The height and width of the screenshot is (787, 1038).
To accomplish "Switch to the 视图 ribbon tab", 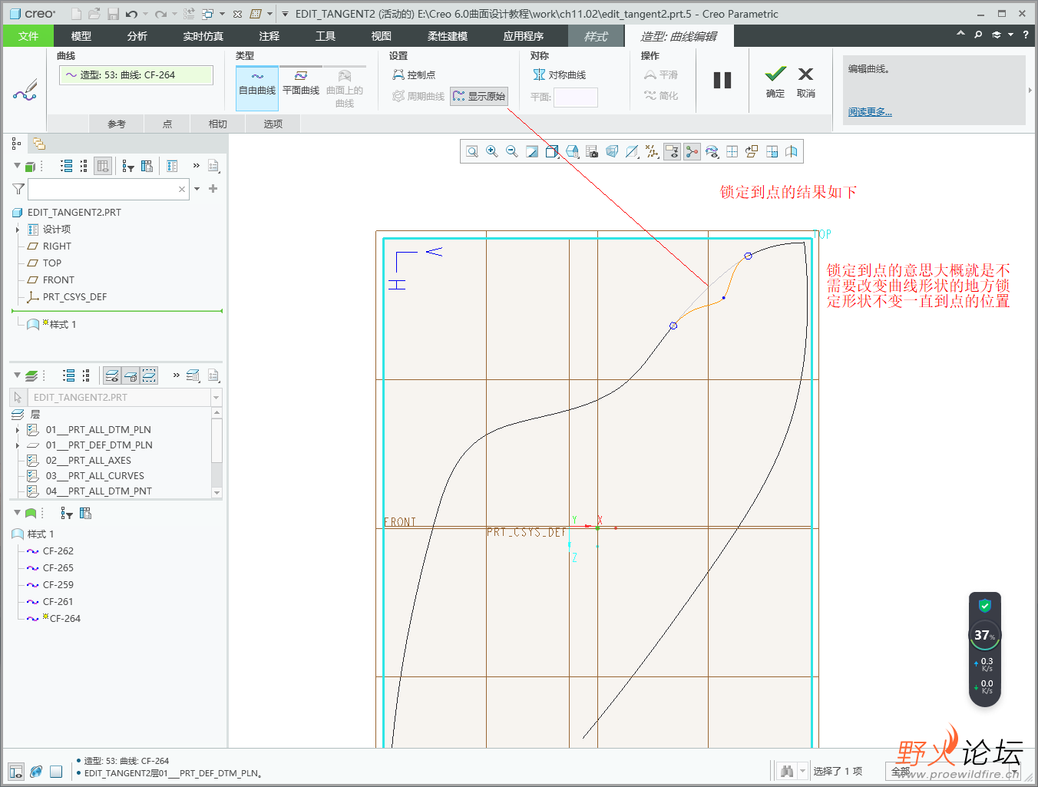I will (382, 36).
